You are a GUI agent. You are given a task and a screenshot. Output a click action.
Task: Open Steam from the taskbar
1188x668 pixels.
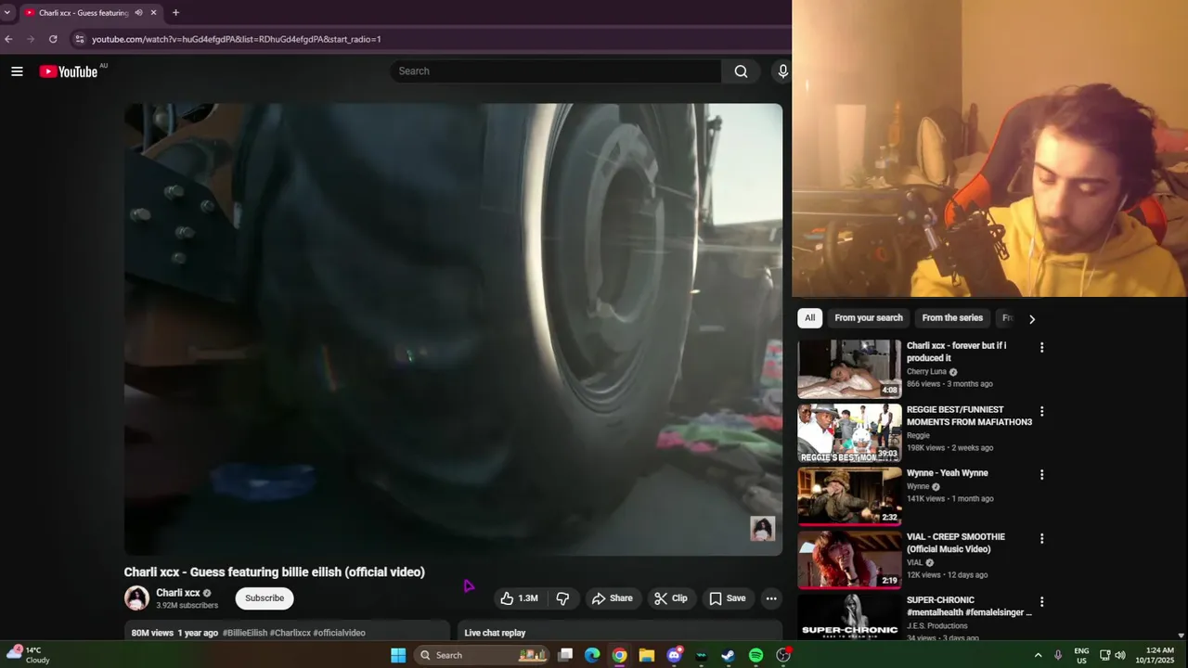pyautogui.click(x=729, y=655)
